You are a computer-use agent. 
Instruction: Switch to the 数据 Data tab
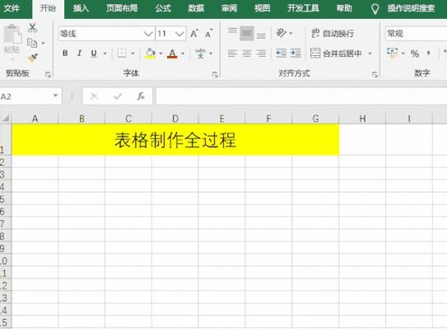196,8
